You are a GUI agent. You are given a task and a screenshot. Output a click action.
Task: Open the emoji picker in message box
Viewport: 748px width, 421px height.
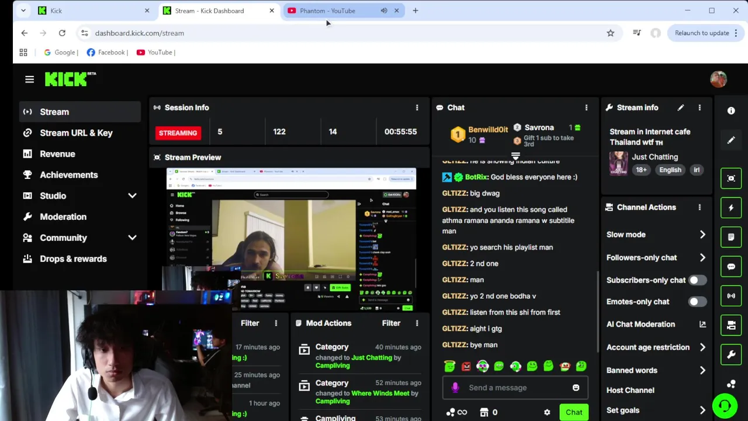pyautogui.click(x=576, y=388)
